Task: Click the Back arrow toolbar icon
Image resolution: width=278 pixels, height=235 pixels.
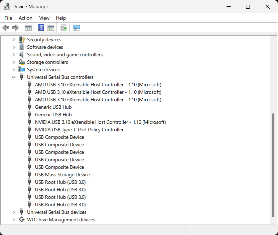Action: point(6,28)
